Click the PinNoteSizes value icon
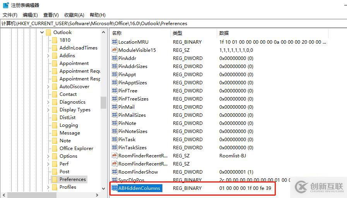Viewport: 347px width, 198px height. 115,131
